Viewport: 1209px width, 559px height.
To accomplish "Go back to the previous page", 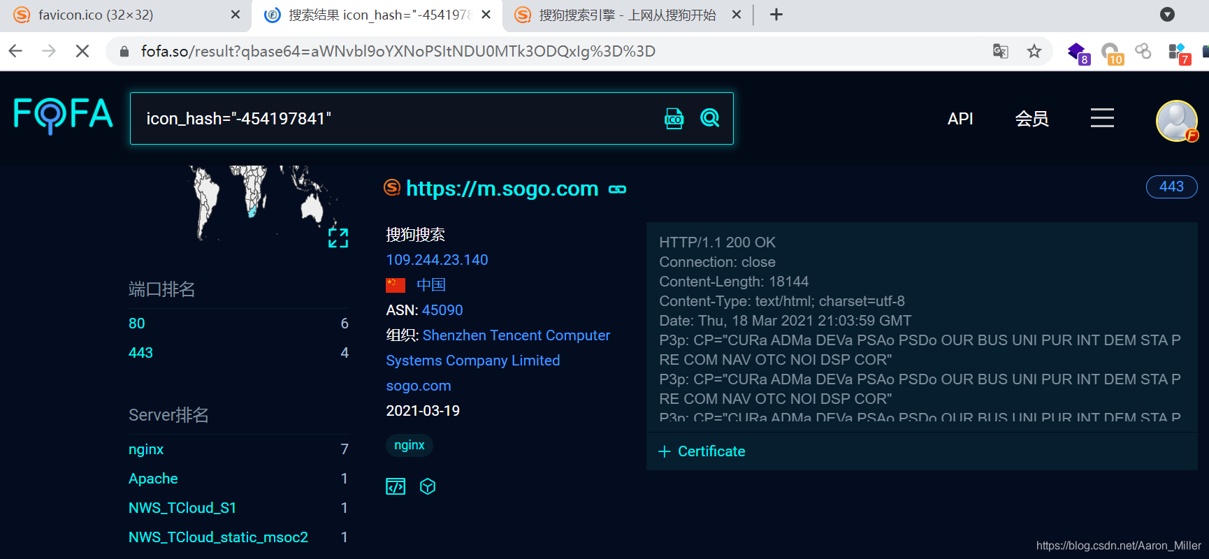I will tap(15, 51).
